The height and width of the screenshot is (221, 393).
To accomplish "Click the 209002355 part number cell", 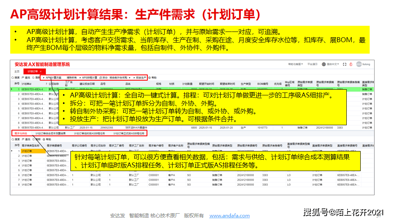I will [107, 128].
